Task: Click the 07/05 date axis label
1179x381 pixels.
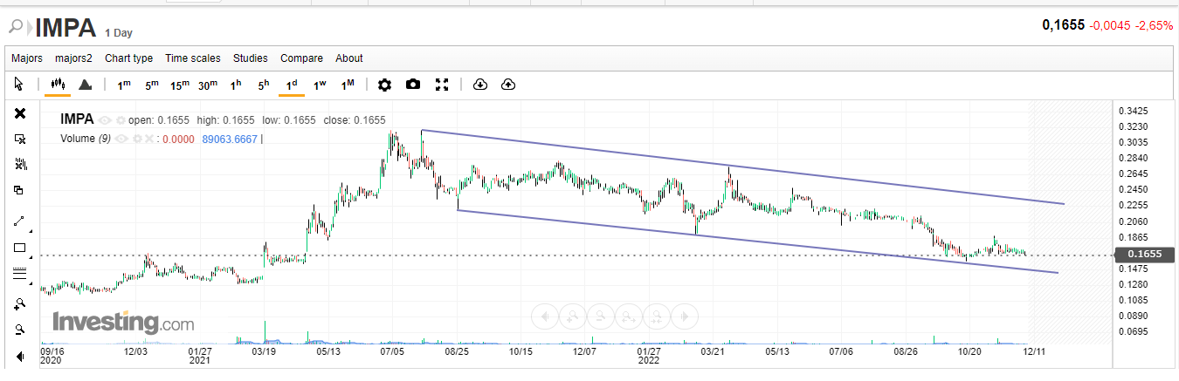Action: point(391,352)
